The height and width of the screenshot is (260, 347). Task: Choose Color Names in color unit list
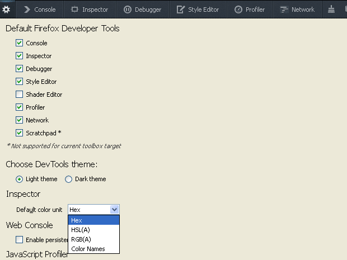pos(93,249)
